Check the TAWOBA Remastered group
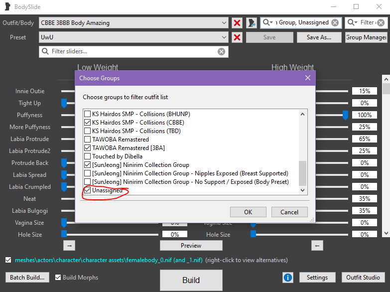Screen dimensions: 390x292 (x=87, y=140)
